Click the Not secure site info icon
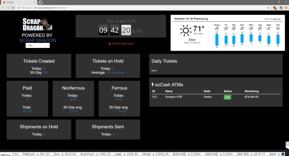 click(x=19, y=8)
